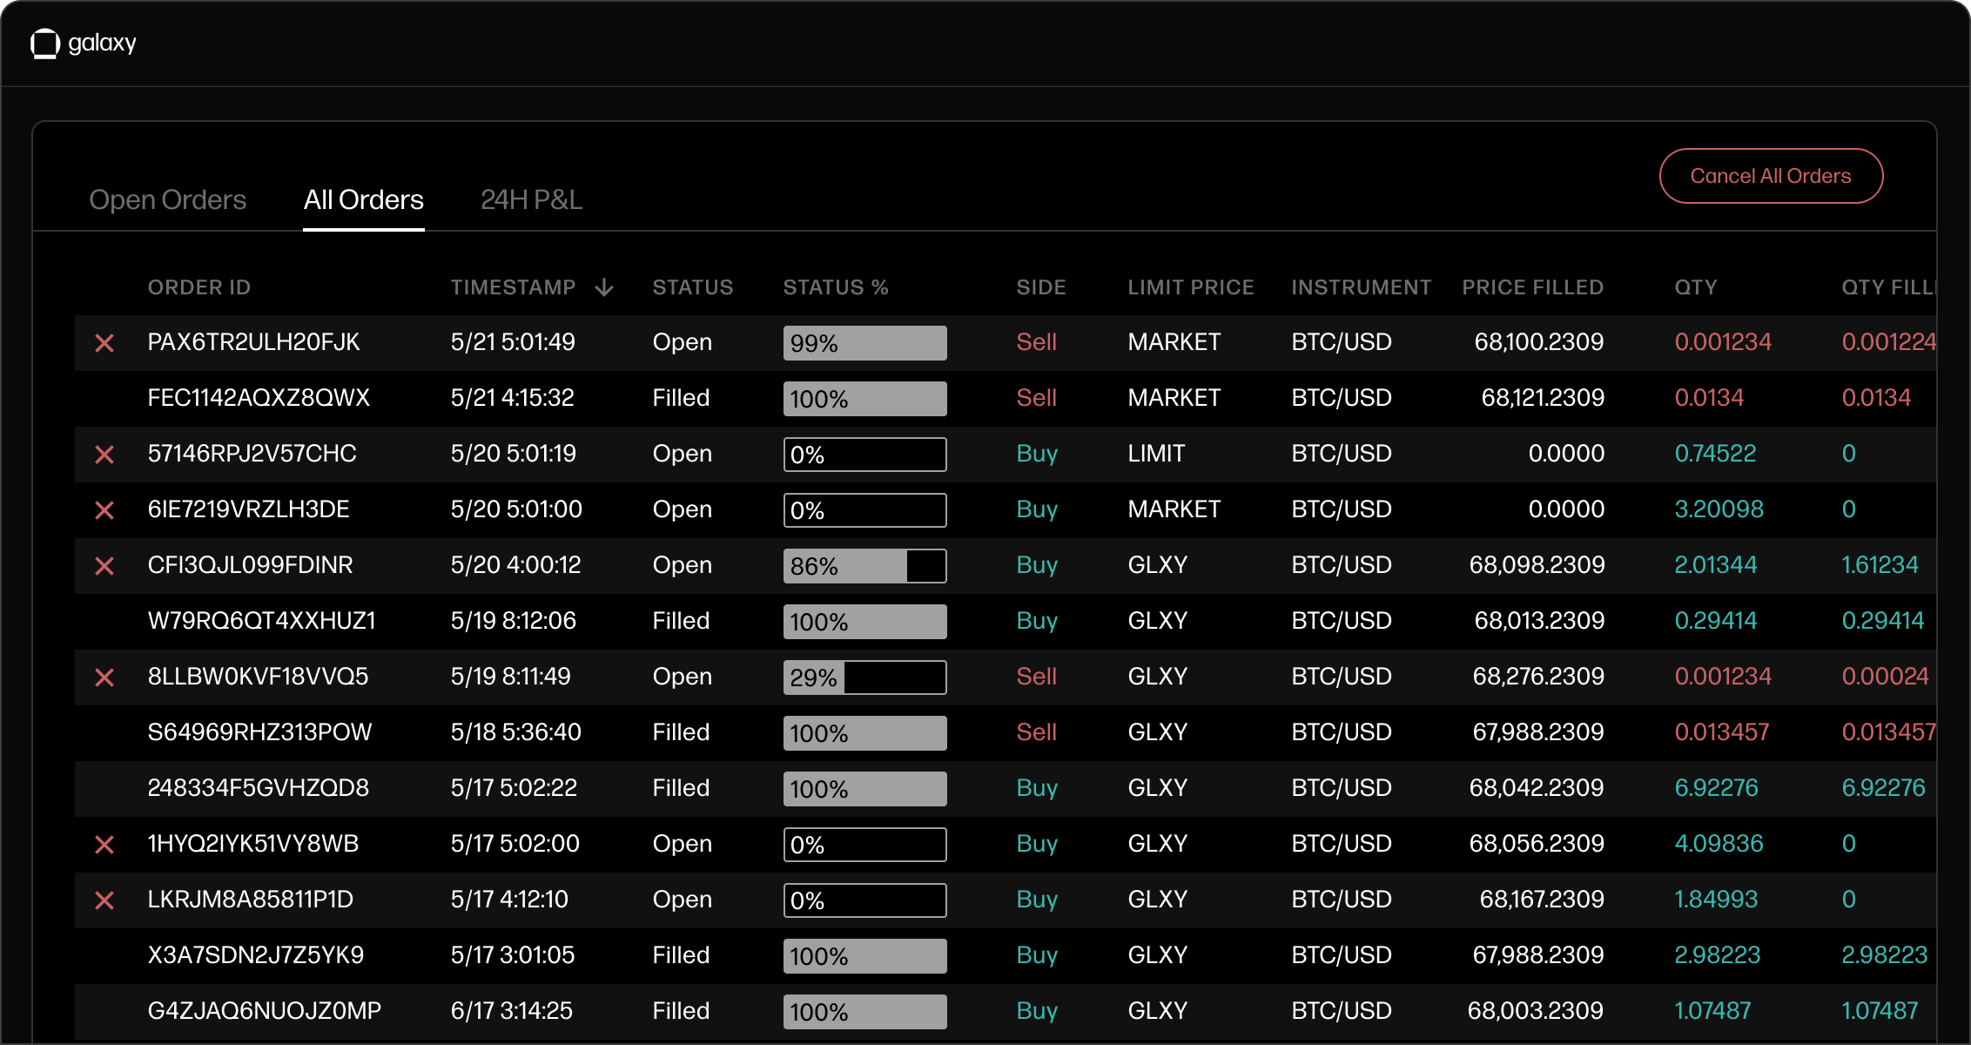Click the 0% progress bar for 57146RPJ2V57CHC
The width and height of the screenshot is (1971, 1045).
click(865, 455)
